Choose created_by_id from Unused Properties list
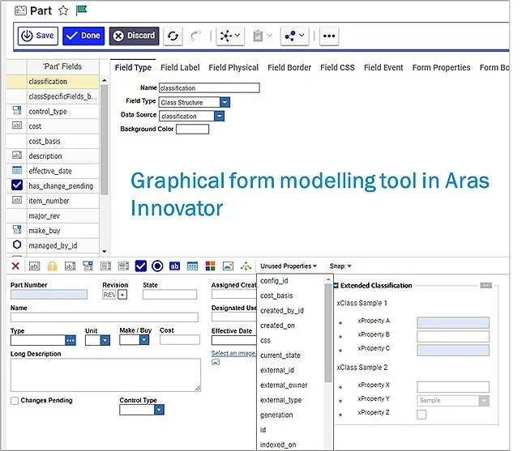522x451 pixels. point(281,311)
